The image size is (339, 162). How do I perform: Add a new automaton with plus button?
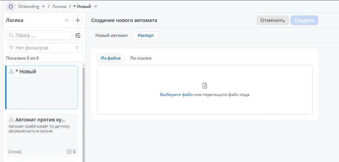click(x=78, y=20)
